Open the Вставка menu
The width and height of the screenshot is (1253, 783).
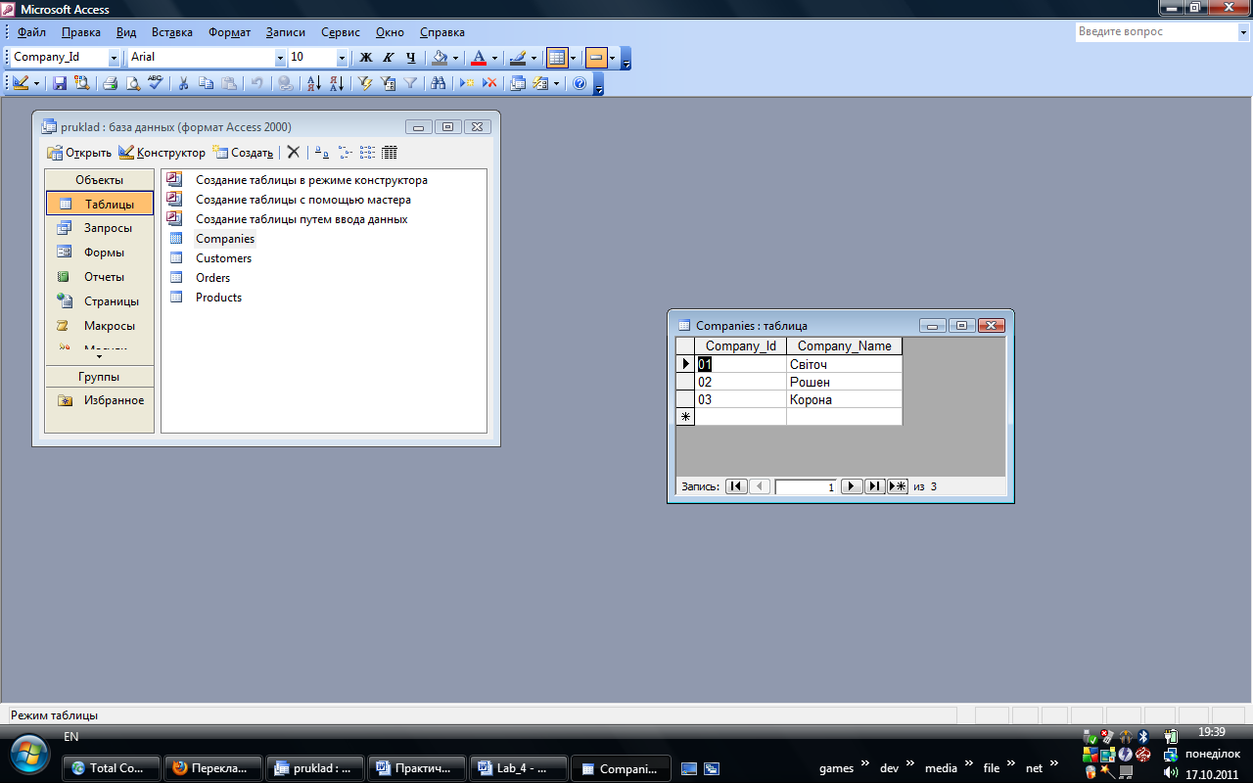pyautogui.click(x=171, y=32)
